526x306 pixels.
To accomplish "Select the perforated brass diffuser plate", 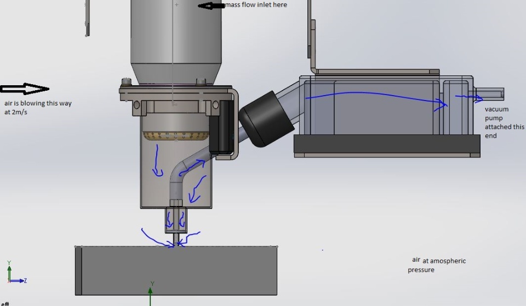I will coord(176,136).
